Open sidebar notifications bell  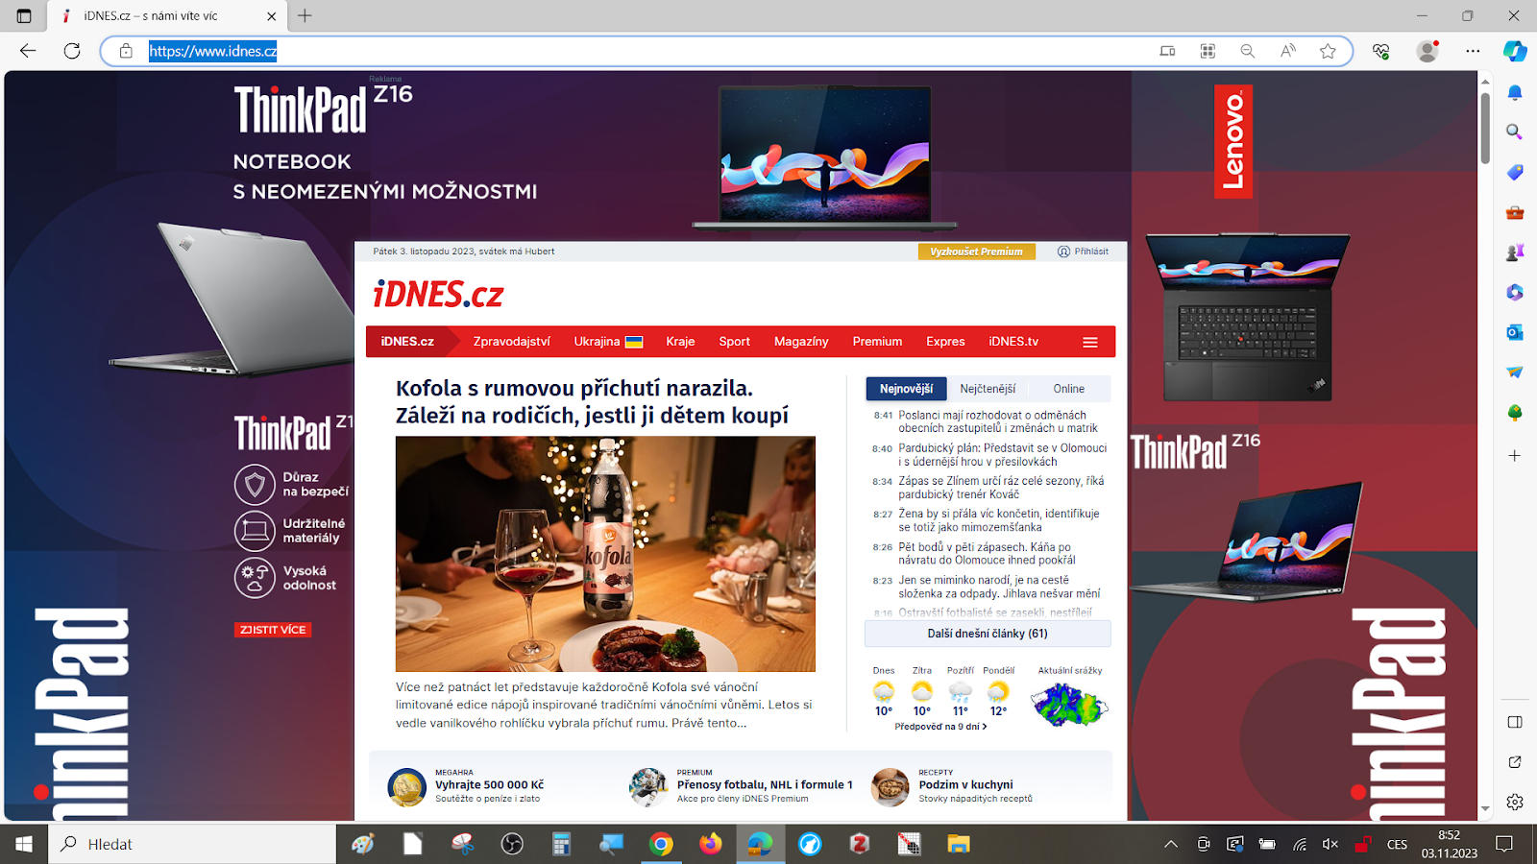(1515, 92)
